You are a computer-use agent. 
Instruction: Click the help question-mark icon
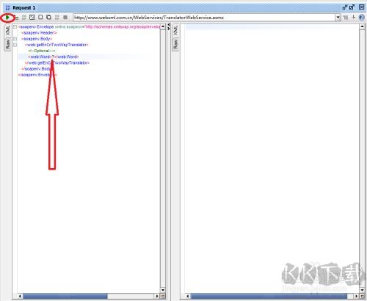pyautogui.click(x=361, y=18)
